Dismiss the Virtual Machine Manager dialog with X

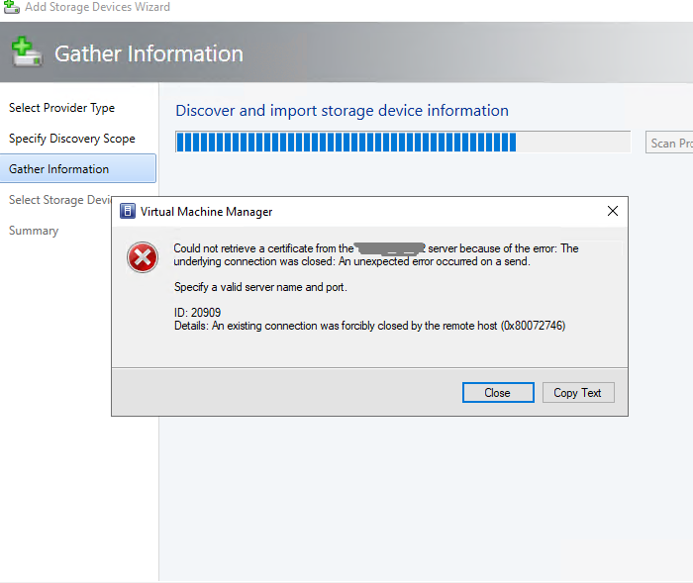[613, 211]
